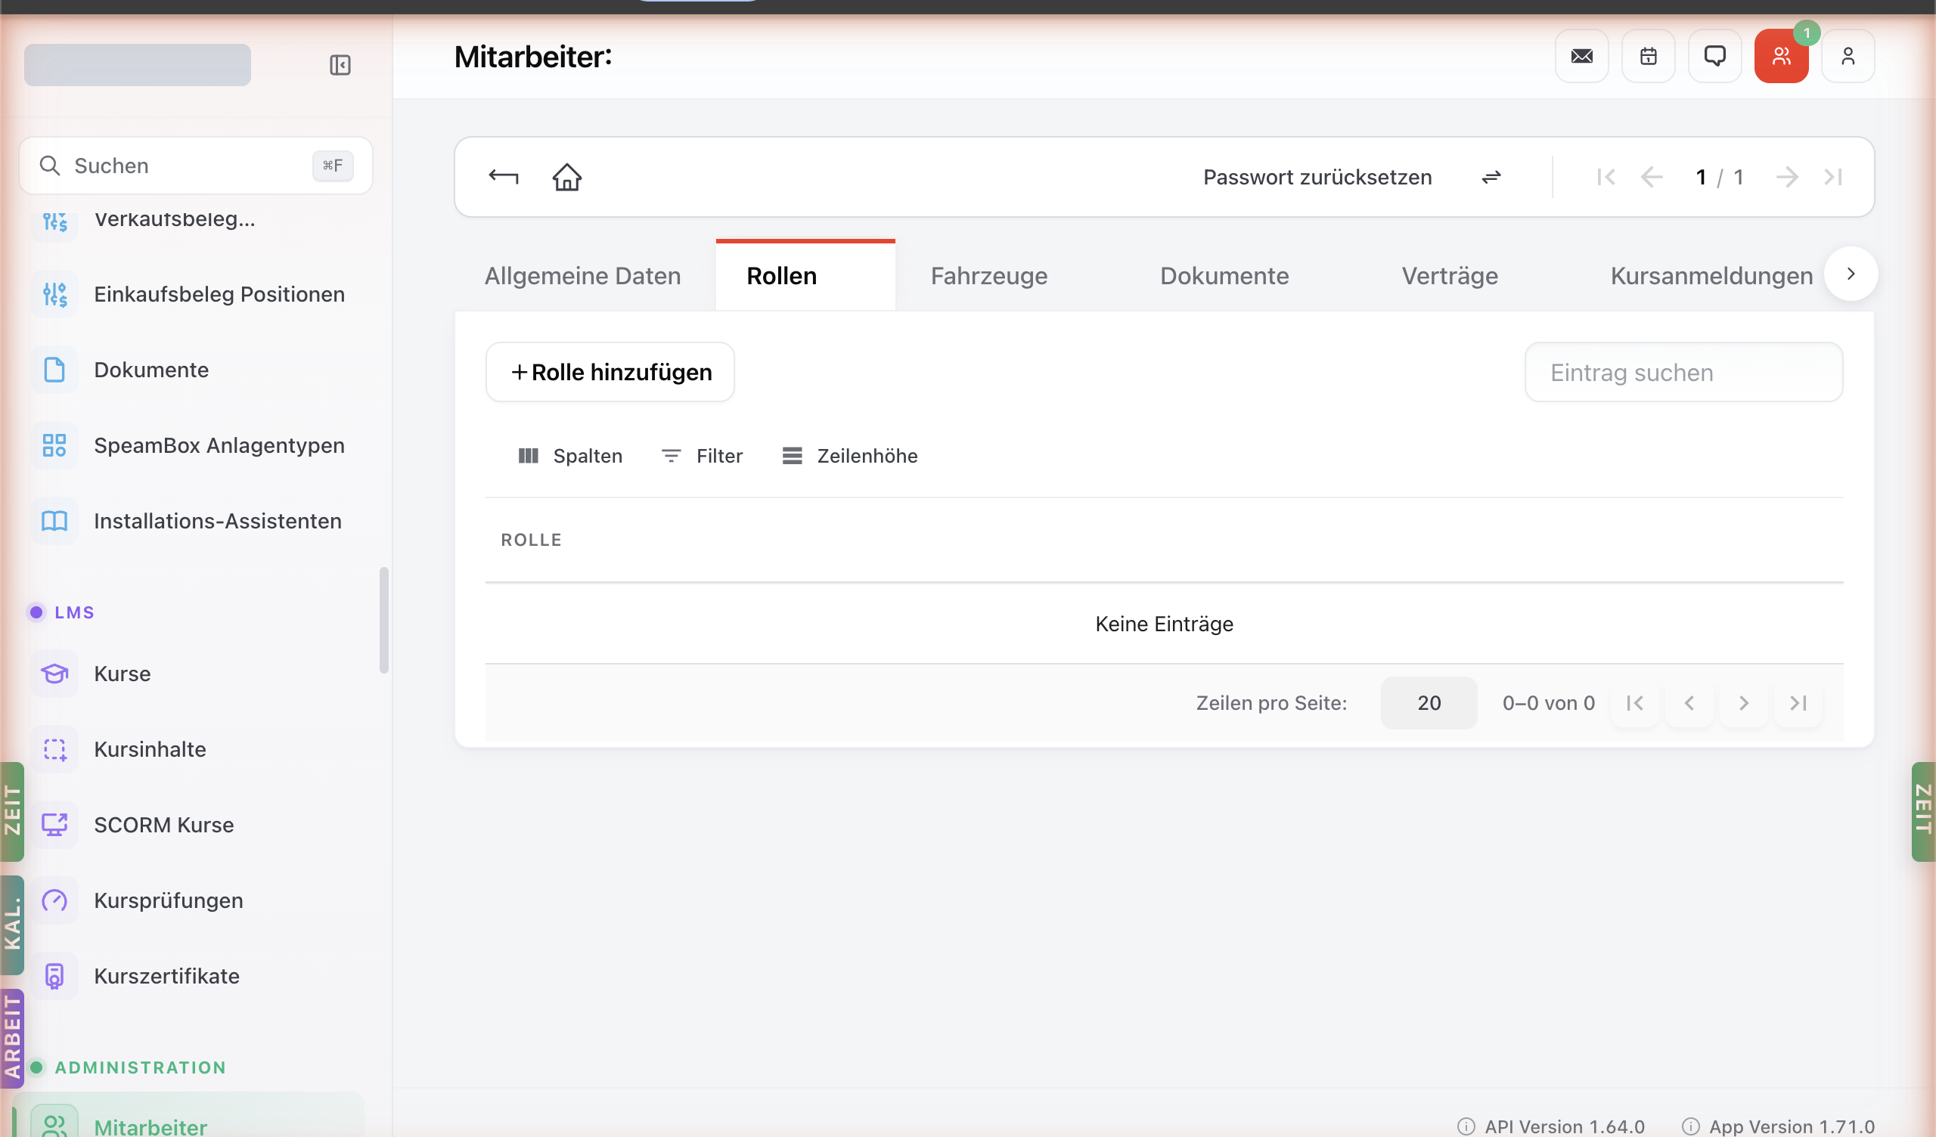Click the back arrow in record toolbar
Viewport: 1936px width, 1137px height.
click(503, 178)
